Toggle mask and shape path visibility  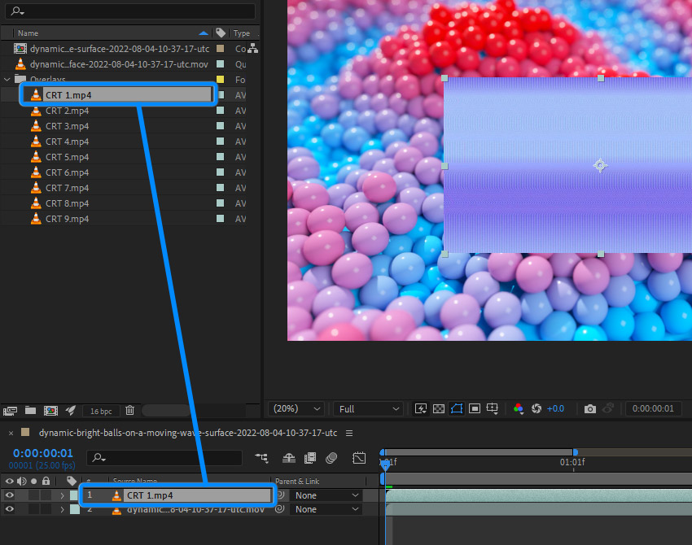tap(457, 408)
